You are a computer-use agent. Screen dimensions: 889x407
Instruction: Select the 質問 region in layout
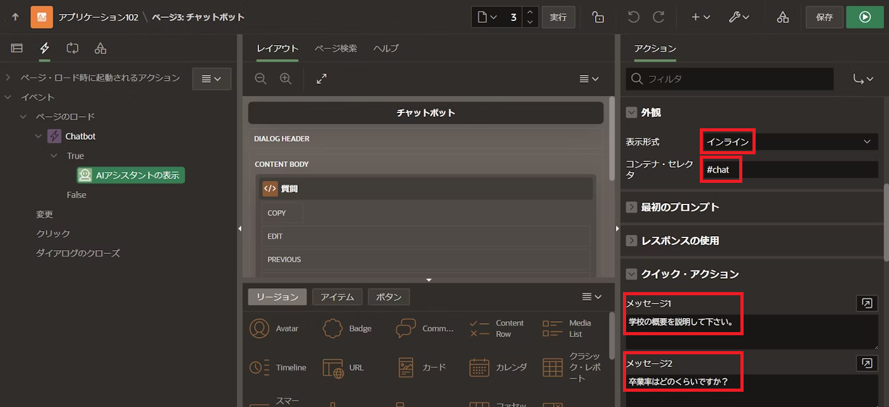[x=426, y=189]
